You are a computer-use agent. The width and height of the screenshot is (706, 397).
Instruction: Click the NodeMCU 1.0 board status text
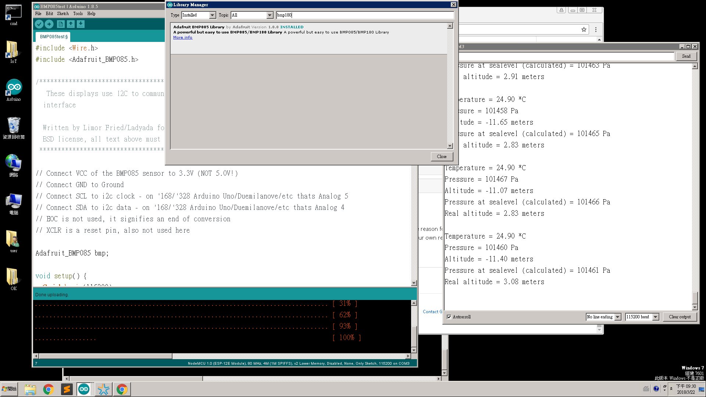pyautogui.click(x=298, y=364)
